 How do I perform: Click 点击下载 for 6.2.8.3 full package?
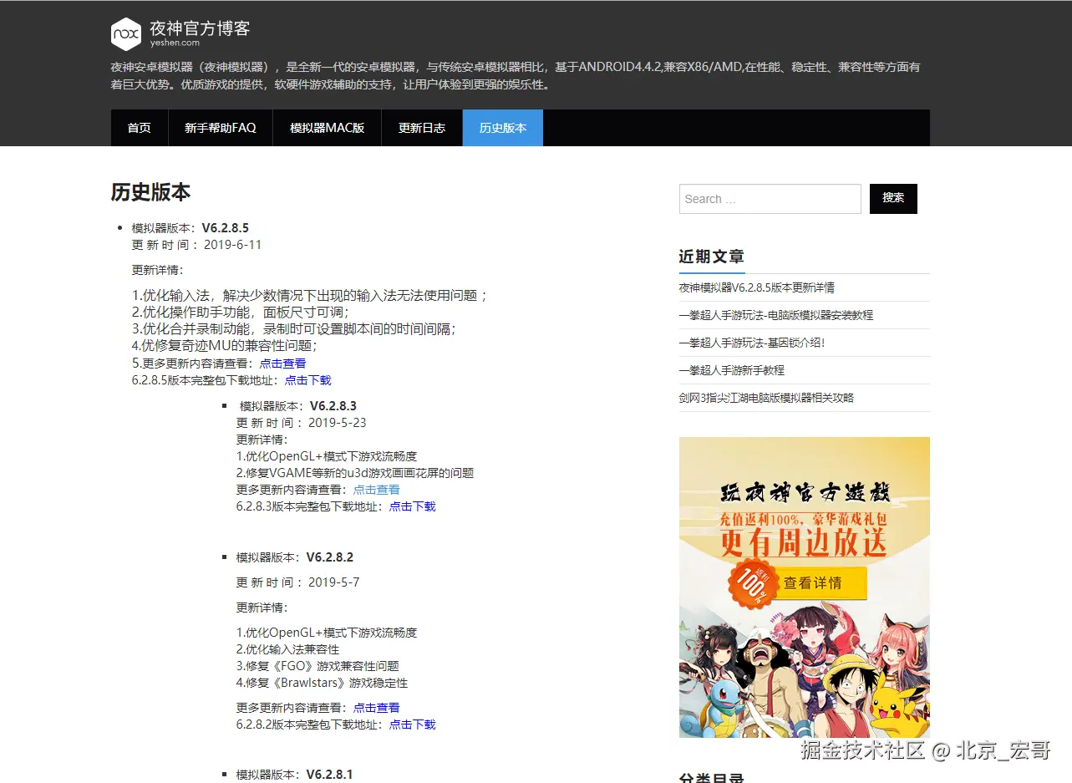[412, 506]
